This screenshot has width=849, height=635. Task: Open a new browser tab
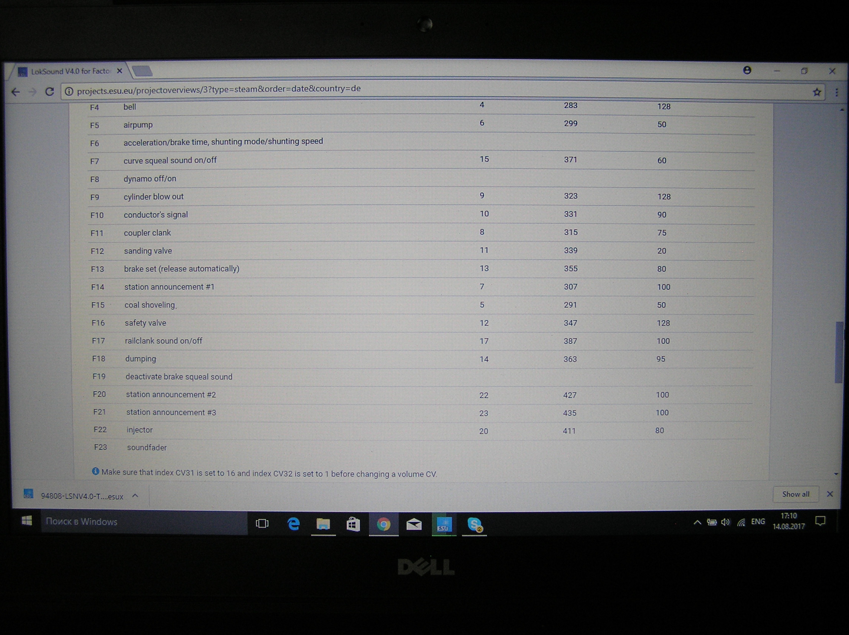point(142,71)
